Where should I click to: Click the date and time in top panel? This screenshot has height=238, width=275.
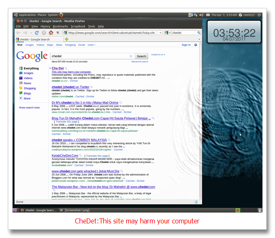click(224, 15)
